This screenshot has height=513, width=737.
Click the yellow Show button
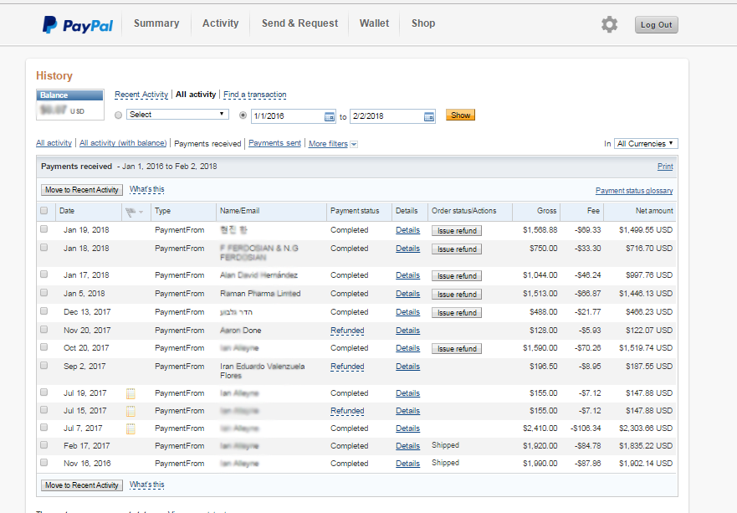[460, 115]
